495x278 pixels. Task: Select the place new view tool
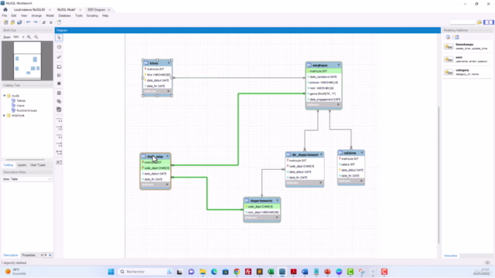coord(59,101)
